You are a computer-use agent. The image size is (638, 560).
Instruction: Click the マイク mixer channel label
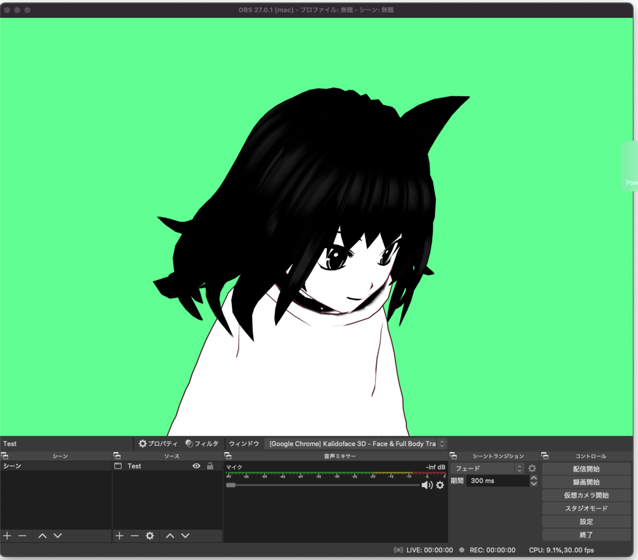click(x=234, y=467)
